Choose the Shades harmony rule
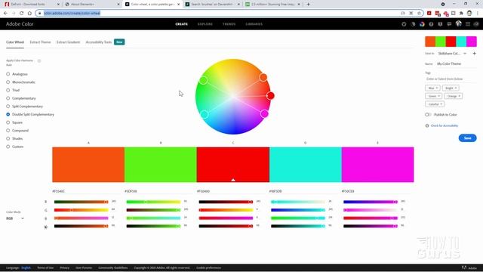The image size is (483, 272). pos(8,138)
